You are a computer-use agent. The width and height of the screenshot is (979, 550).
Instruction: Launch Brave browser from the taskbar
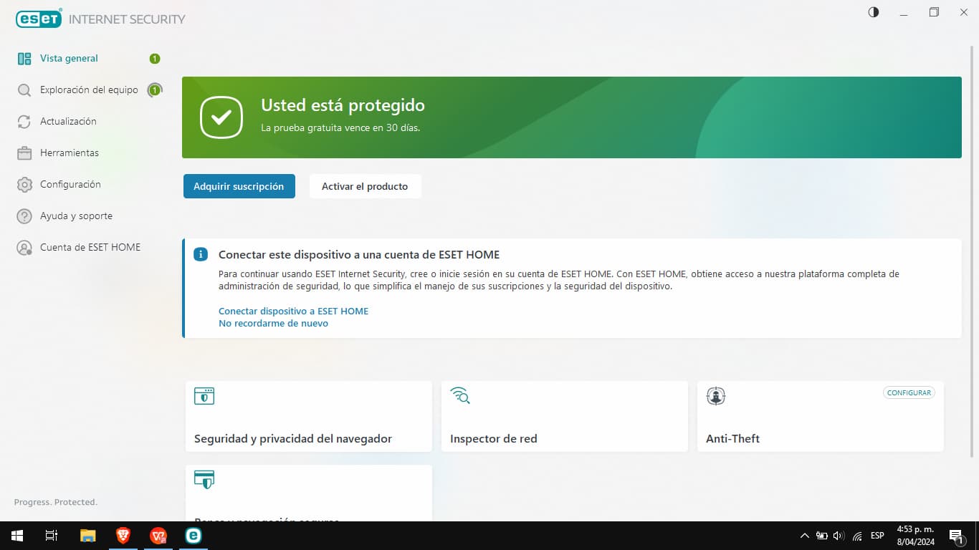pos(123,536)
